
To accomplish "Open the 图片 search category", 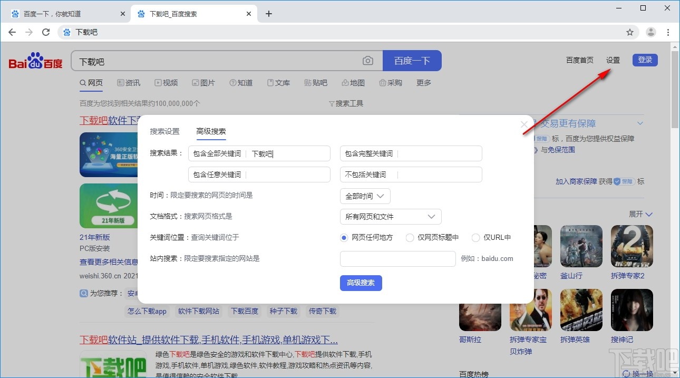I will coord(203,83).
